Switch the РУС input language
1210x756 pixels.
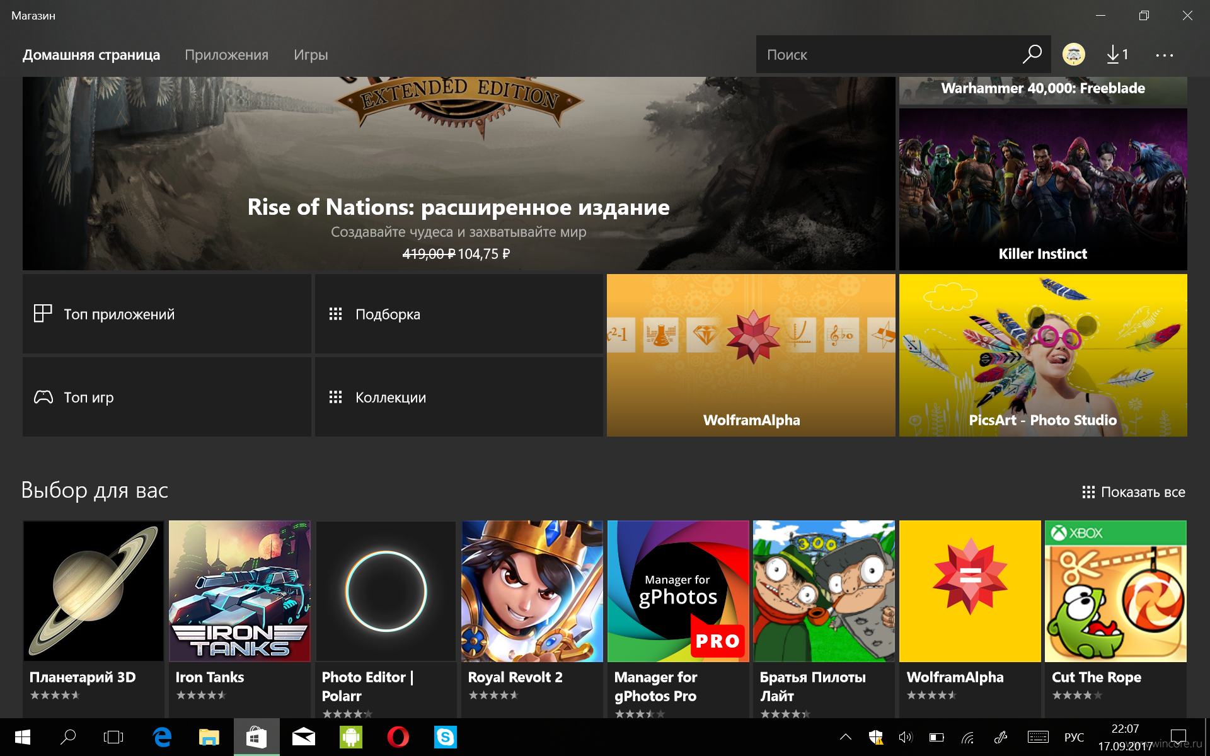(1075, 738)
